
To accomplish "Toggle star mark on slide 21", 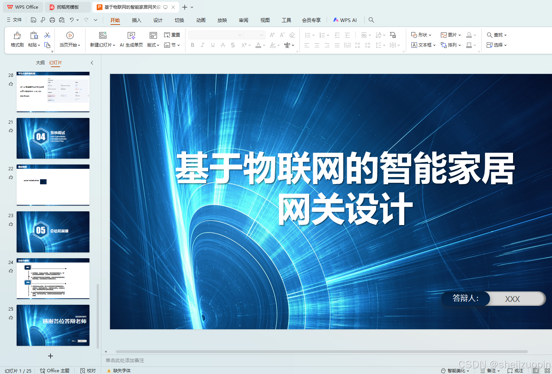I will (x=11, y=131).
